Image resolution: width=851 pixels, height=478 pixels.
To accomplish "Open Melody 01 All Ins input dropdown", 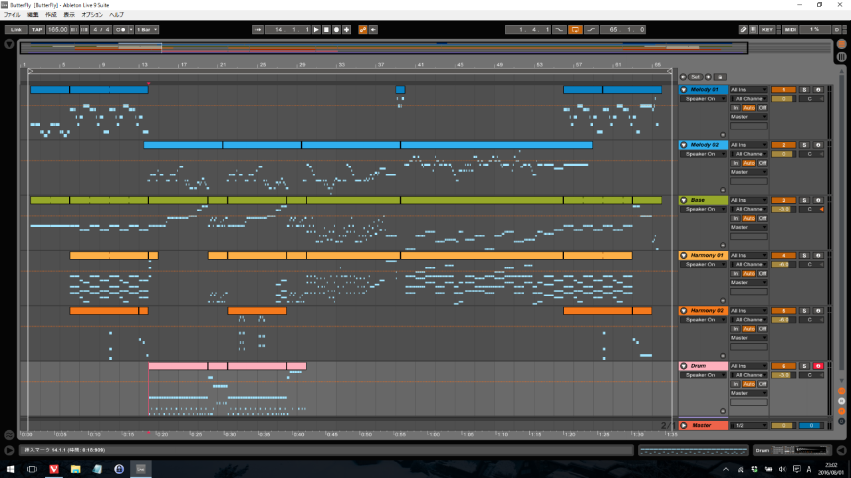I will (749, 90).
